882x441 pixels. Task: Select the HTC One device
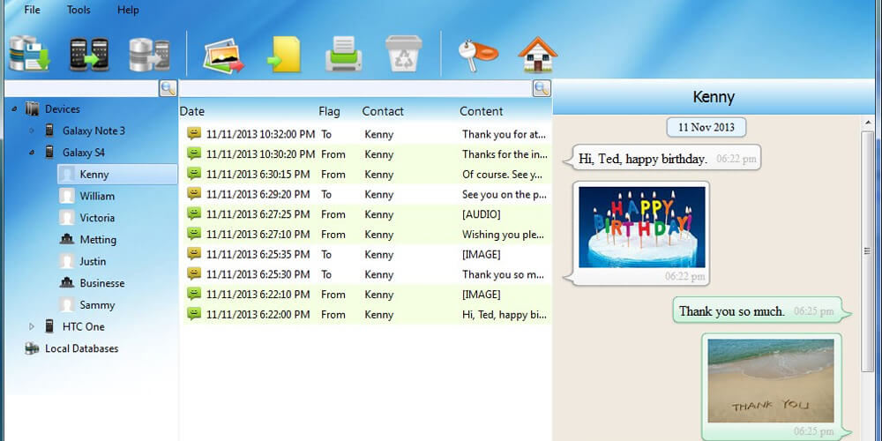coord(83,326)
